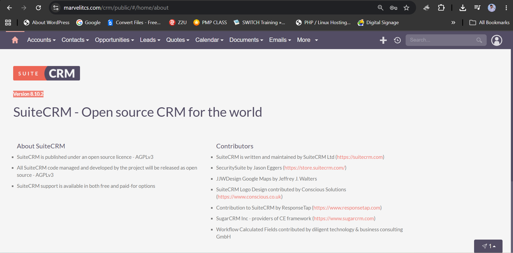
Task: Open browser zoom magnifier icon
Action: 380,8
